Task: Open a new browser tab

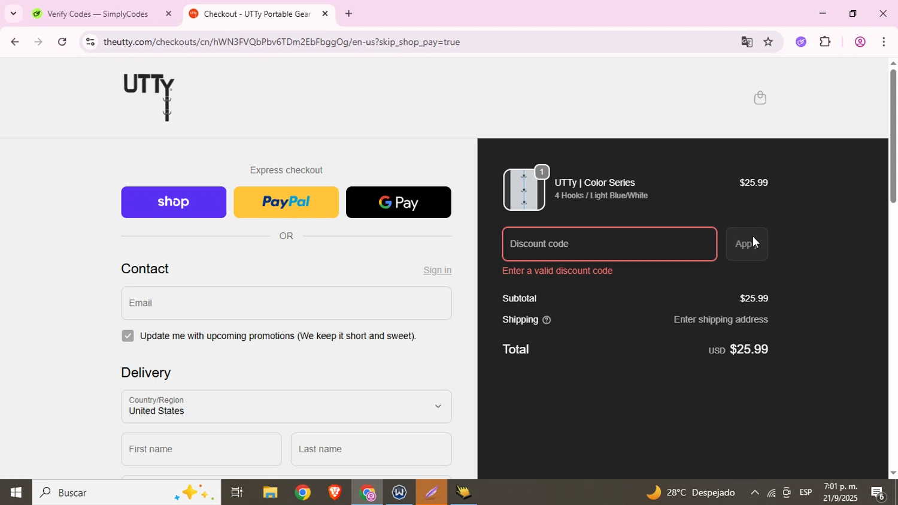Action: point(348,14)
